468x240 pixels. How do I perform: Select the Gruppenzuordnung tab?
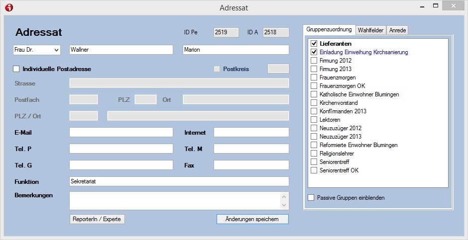coord(329,30)
